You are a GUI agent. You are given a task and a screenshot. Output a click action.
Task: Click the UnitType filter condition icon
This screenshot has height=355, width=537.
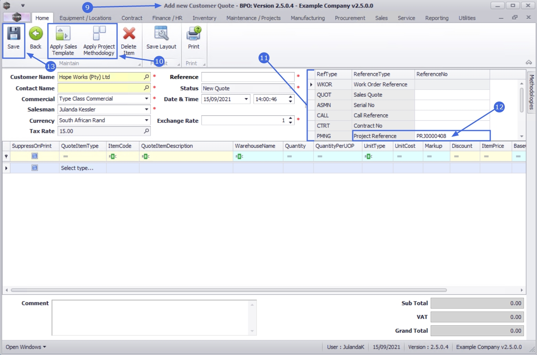368,156
